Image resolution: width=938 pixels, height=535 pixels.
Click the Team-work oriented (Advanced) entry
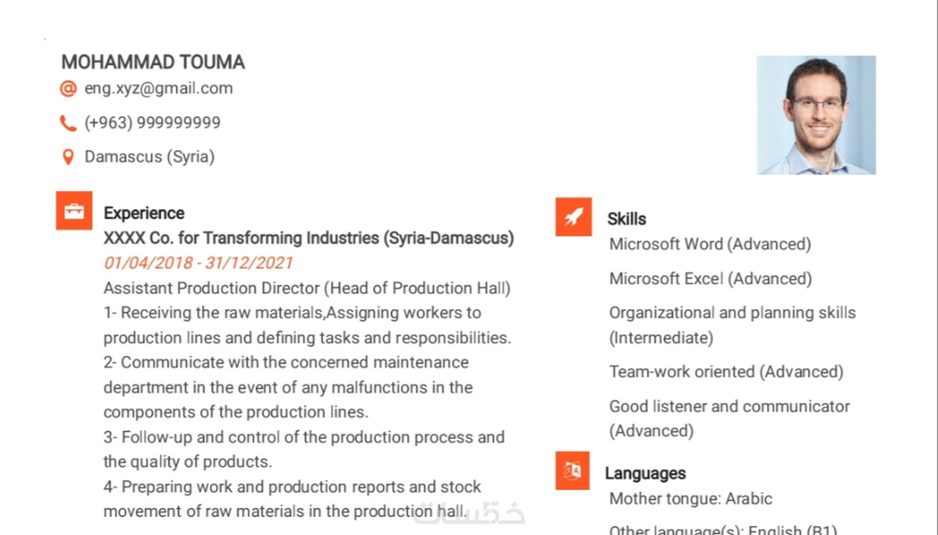click(726, 372)
